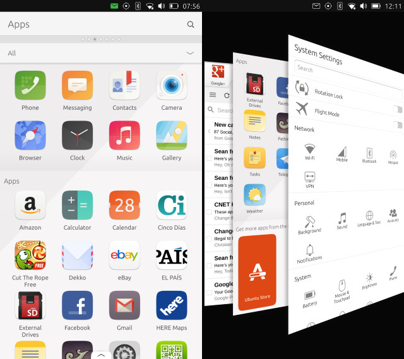The width and height of the screenshot is (404, 359).
Task: Open the sound indicator in the right status bar
Action: pos(364,6)
